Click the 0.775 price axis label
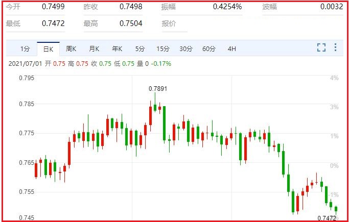The image size is (349, 222). coord(27,133)
